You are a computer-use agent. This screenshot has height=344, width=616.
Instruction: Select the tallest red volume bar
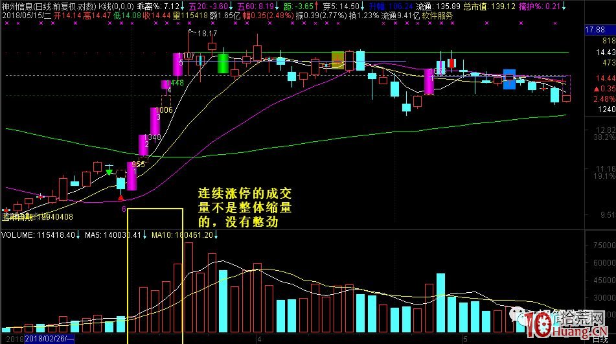coord(189,288)
